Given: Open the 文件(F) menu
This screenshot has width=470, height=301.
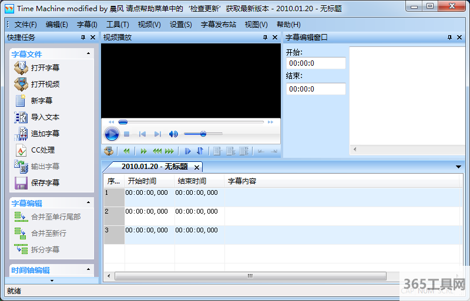Looking at the screenshot, I should [26, 25].
